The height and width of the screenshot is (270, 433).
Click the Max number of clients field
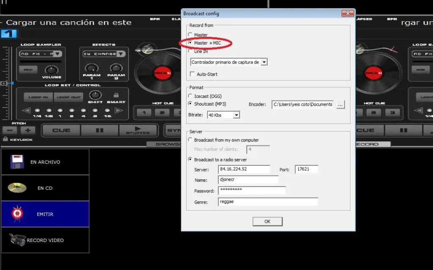click(258, 149)
